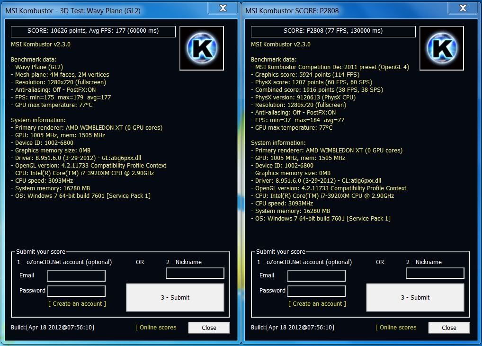Click the Build date text in the Wavy Plane window
This screenshot has height=346, width=482.
point(53,328)
